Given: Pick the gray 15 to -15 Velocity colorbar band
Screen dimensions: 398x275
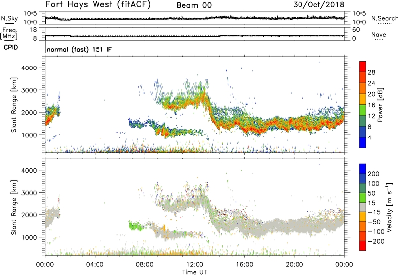Looking at the screenshot, I should (363, 207).
